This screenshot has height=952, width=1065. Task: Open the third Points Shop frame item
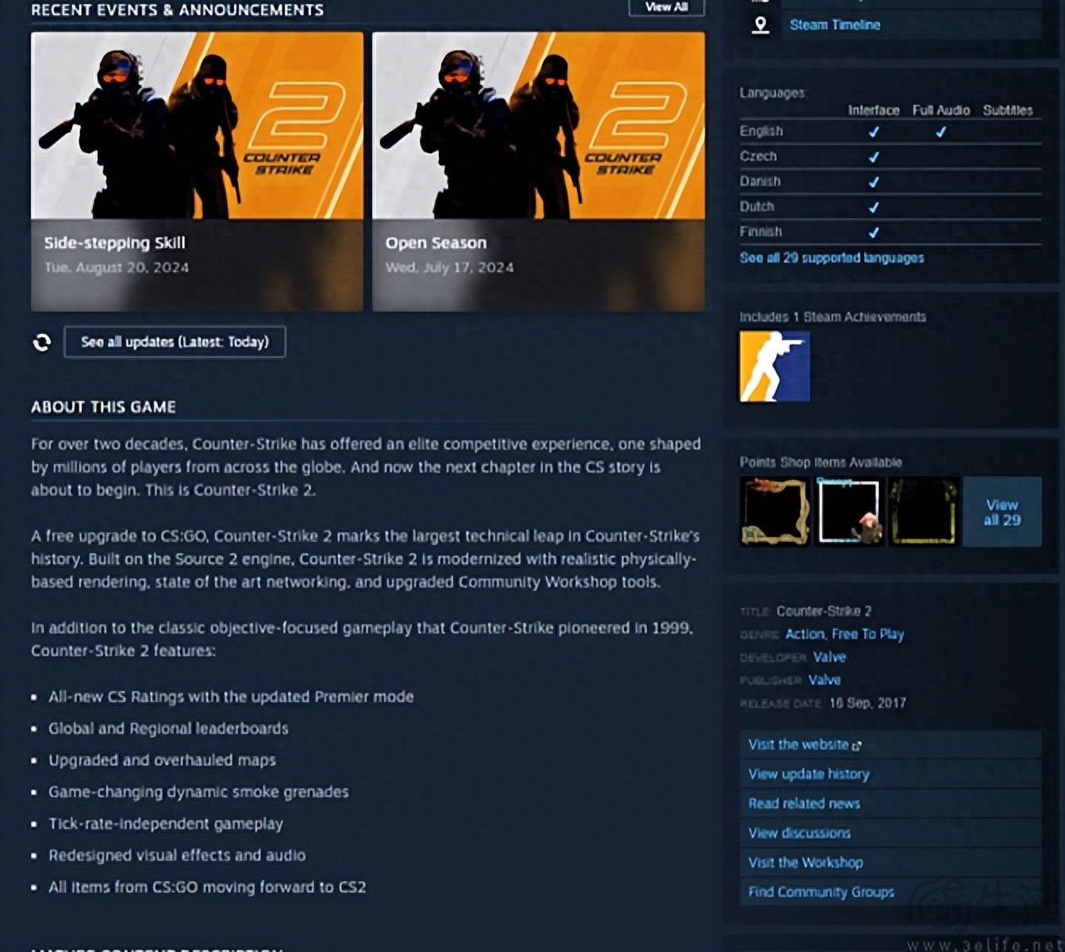click(x=923, y=512)
